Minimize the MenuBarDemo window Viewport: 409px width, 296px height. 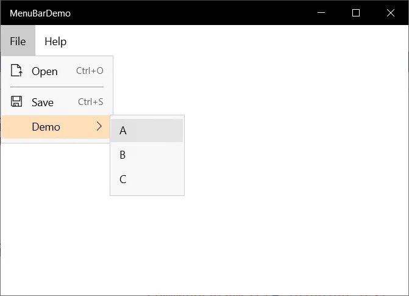[321, 13]
